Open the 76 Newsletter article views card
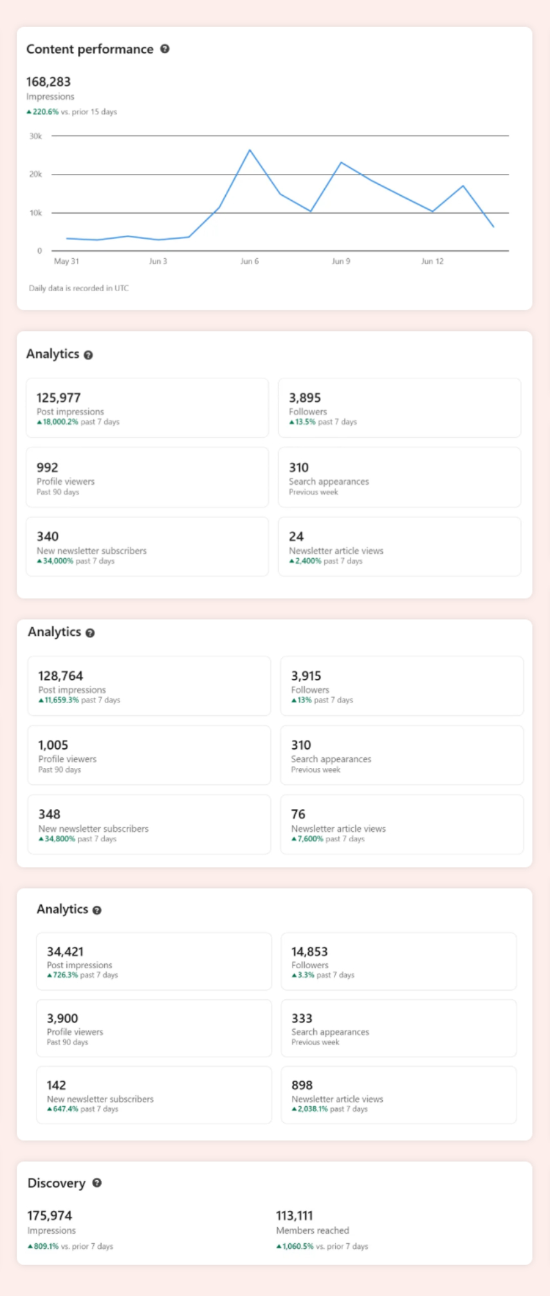This screenshot has height=1296, width=550. click(x=402, y=825)
